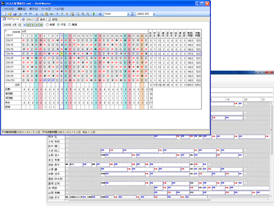Select the 予定 radio button

pyautogui.click(x=58, y=25)
